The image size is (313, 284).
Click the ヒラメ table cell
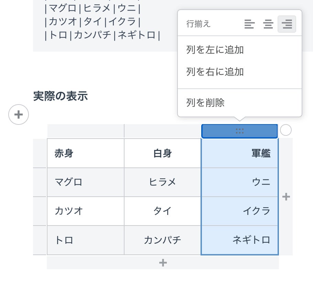162,182
